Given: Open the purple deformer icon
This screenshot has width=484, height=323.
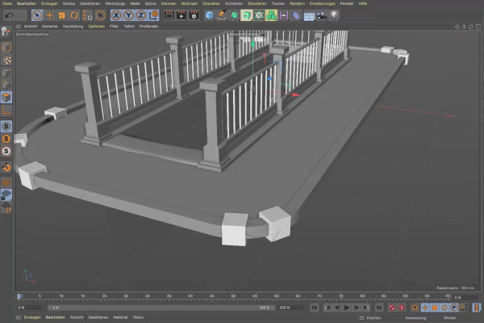Looking at the screenshot, I should [x=284, y=15].
